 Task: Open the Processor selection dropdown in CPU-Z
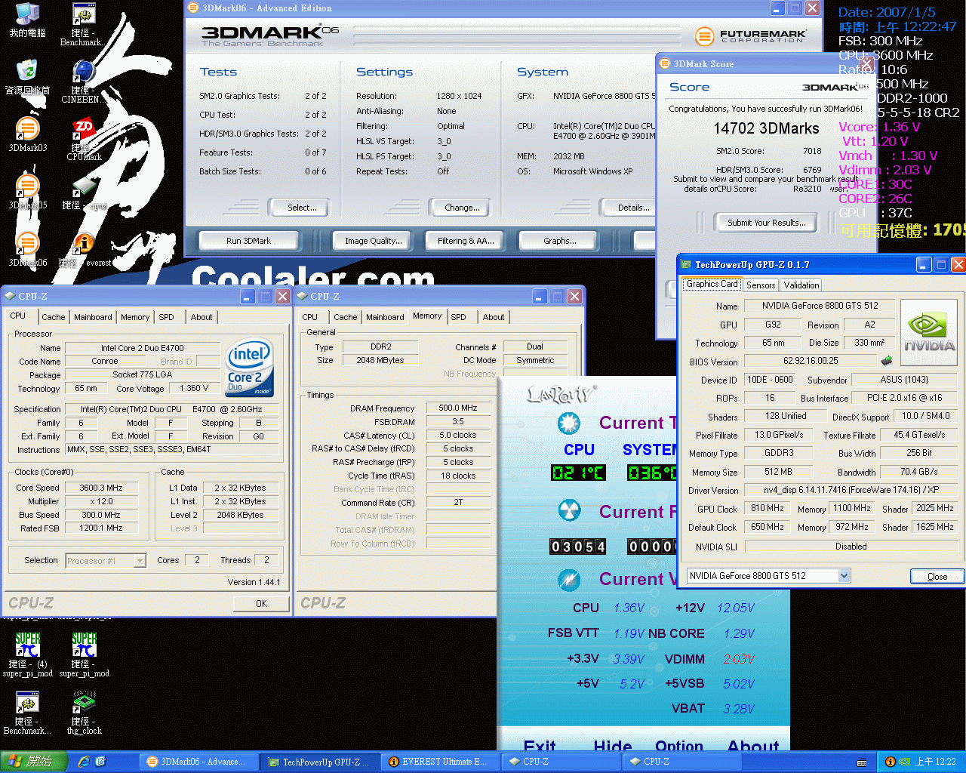(x=140, y=560)
